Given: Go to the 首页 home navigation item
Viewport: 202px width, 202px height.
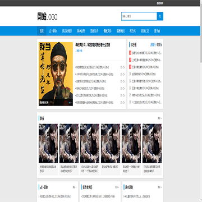Looking at the screenshot, I should click(x=42, y=31).
